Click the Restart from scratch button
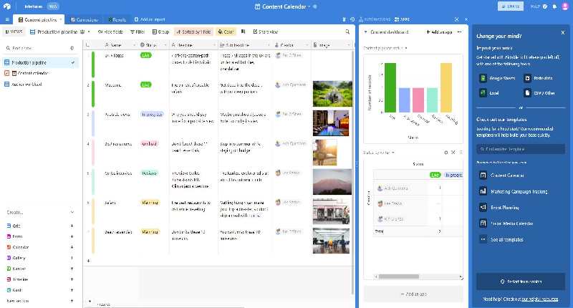This screenshot has height=308, width=573. coord(521,281)
